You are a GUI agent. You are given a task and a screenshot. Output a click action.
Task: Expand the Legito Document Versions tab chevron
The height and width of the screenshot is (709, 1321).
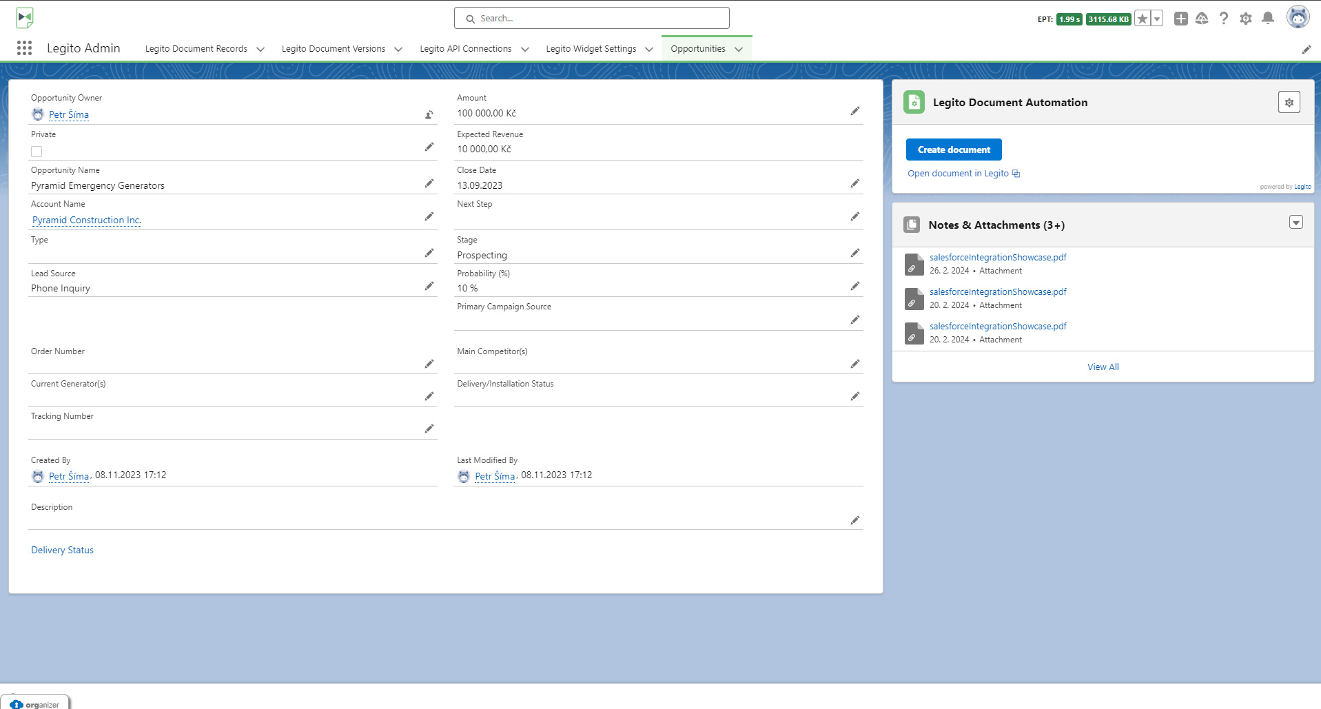(398, 49)
